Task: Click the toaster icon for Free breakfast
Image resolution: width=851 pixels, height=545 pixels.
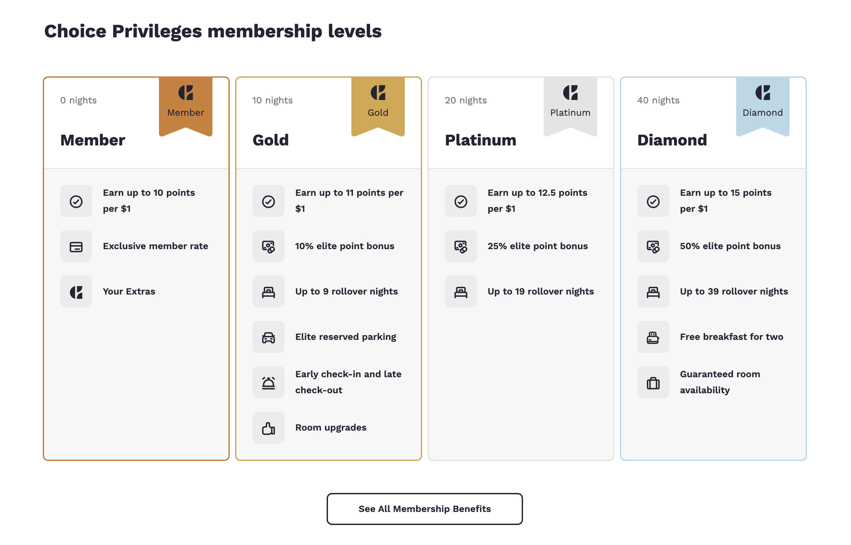Action: (x=653, y=337)
